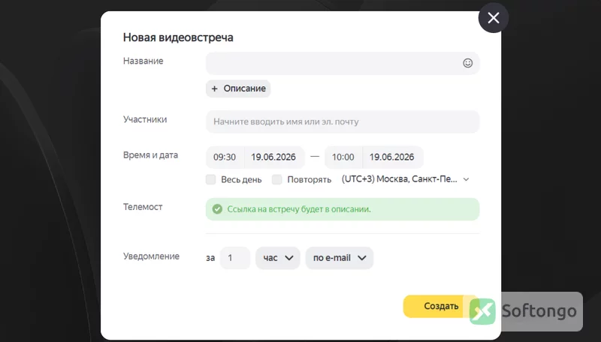The height and width of the screenshot is (342, 601).
Task: Change the end time 10:00
Action: tap(343, 157)
